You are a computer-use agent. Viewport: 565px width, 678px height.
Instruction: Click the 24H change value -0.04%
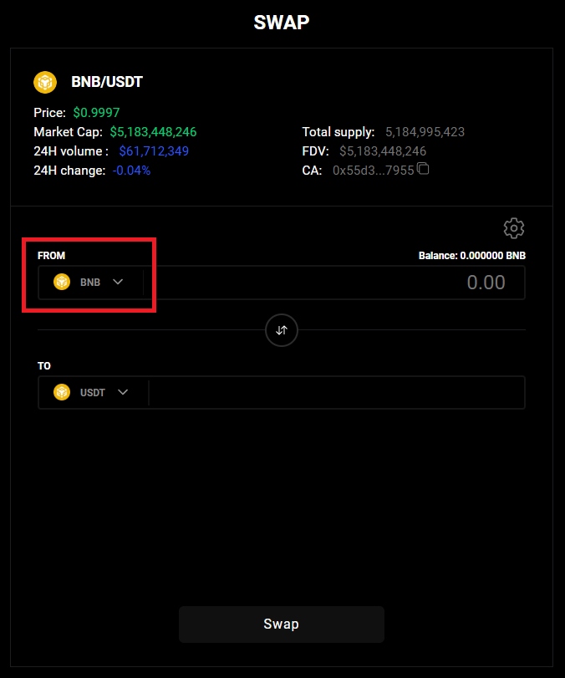pos(131,170)
